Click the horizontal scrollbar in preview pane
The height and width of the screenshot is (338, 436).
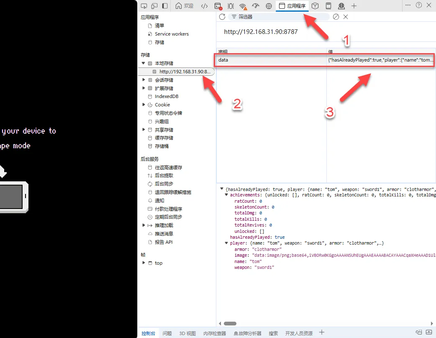pos(230,323)
